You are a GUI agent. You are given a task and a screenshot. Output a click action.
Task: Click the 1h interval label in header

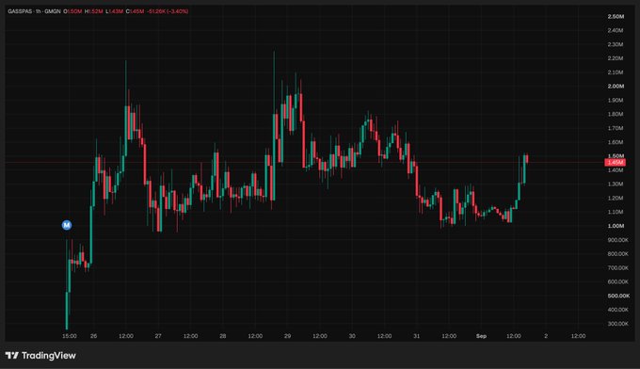(x=38, y=11)
